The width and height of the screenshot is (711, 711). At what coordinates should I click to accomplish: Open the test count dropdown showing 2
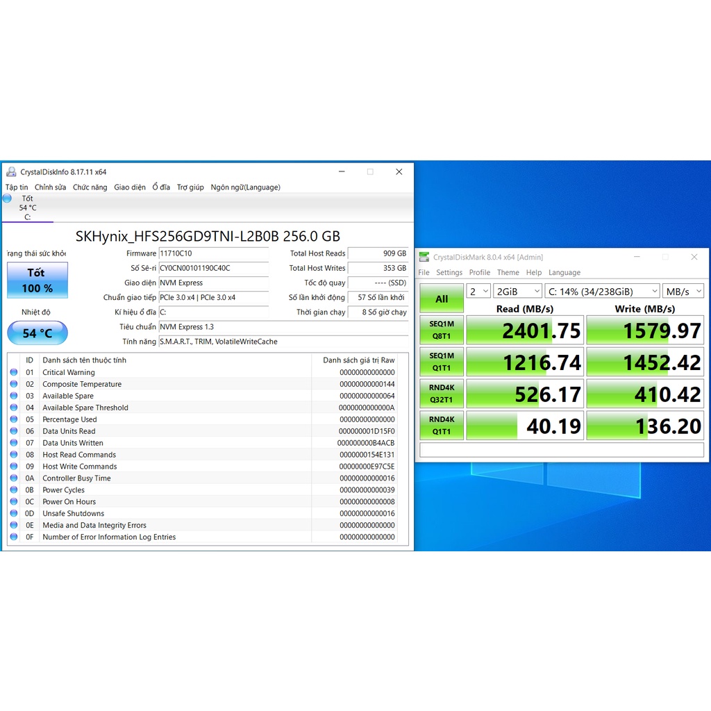click(x=478, y=292)
